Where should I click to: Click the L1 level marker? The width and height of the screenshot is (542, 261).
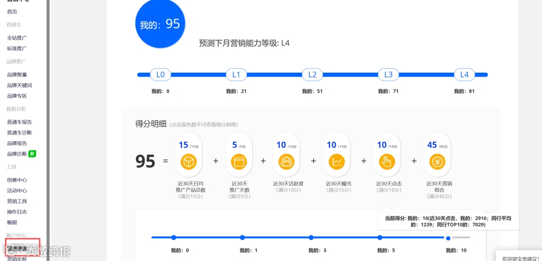(x=236, y=75)
